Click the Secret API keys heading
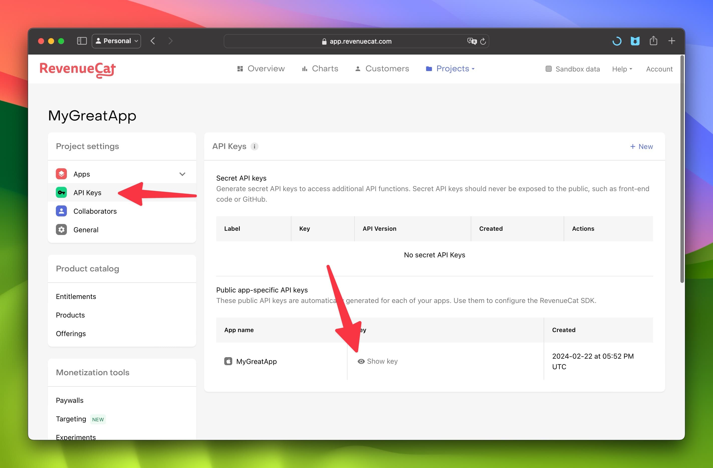The width and height of the screenshot is (713, 468). coord(241,178)
